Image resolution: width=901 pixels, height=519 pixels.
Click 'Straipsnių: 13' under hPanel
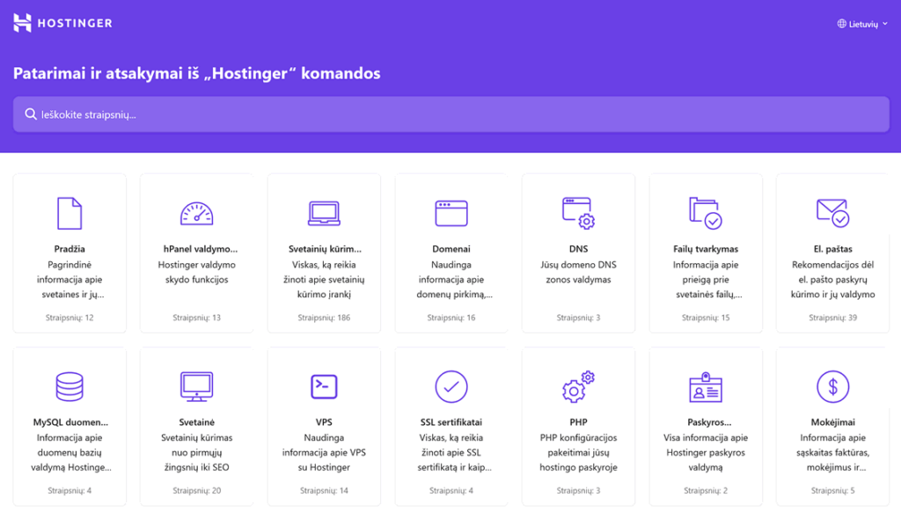pyautogui.click(x=196, y=318)
